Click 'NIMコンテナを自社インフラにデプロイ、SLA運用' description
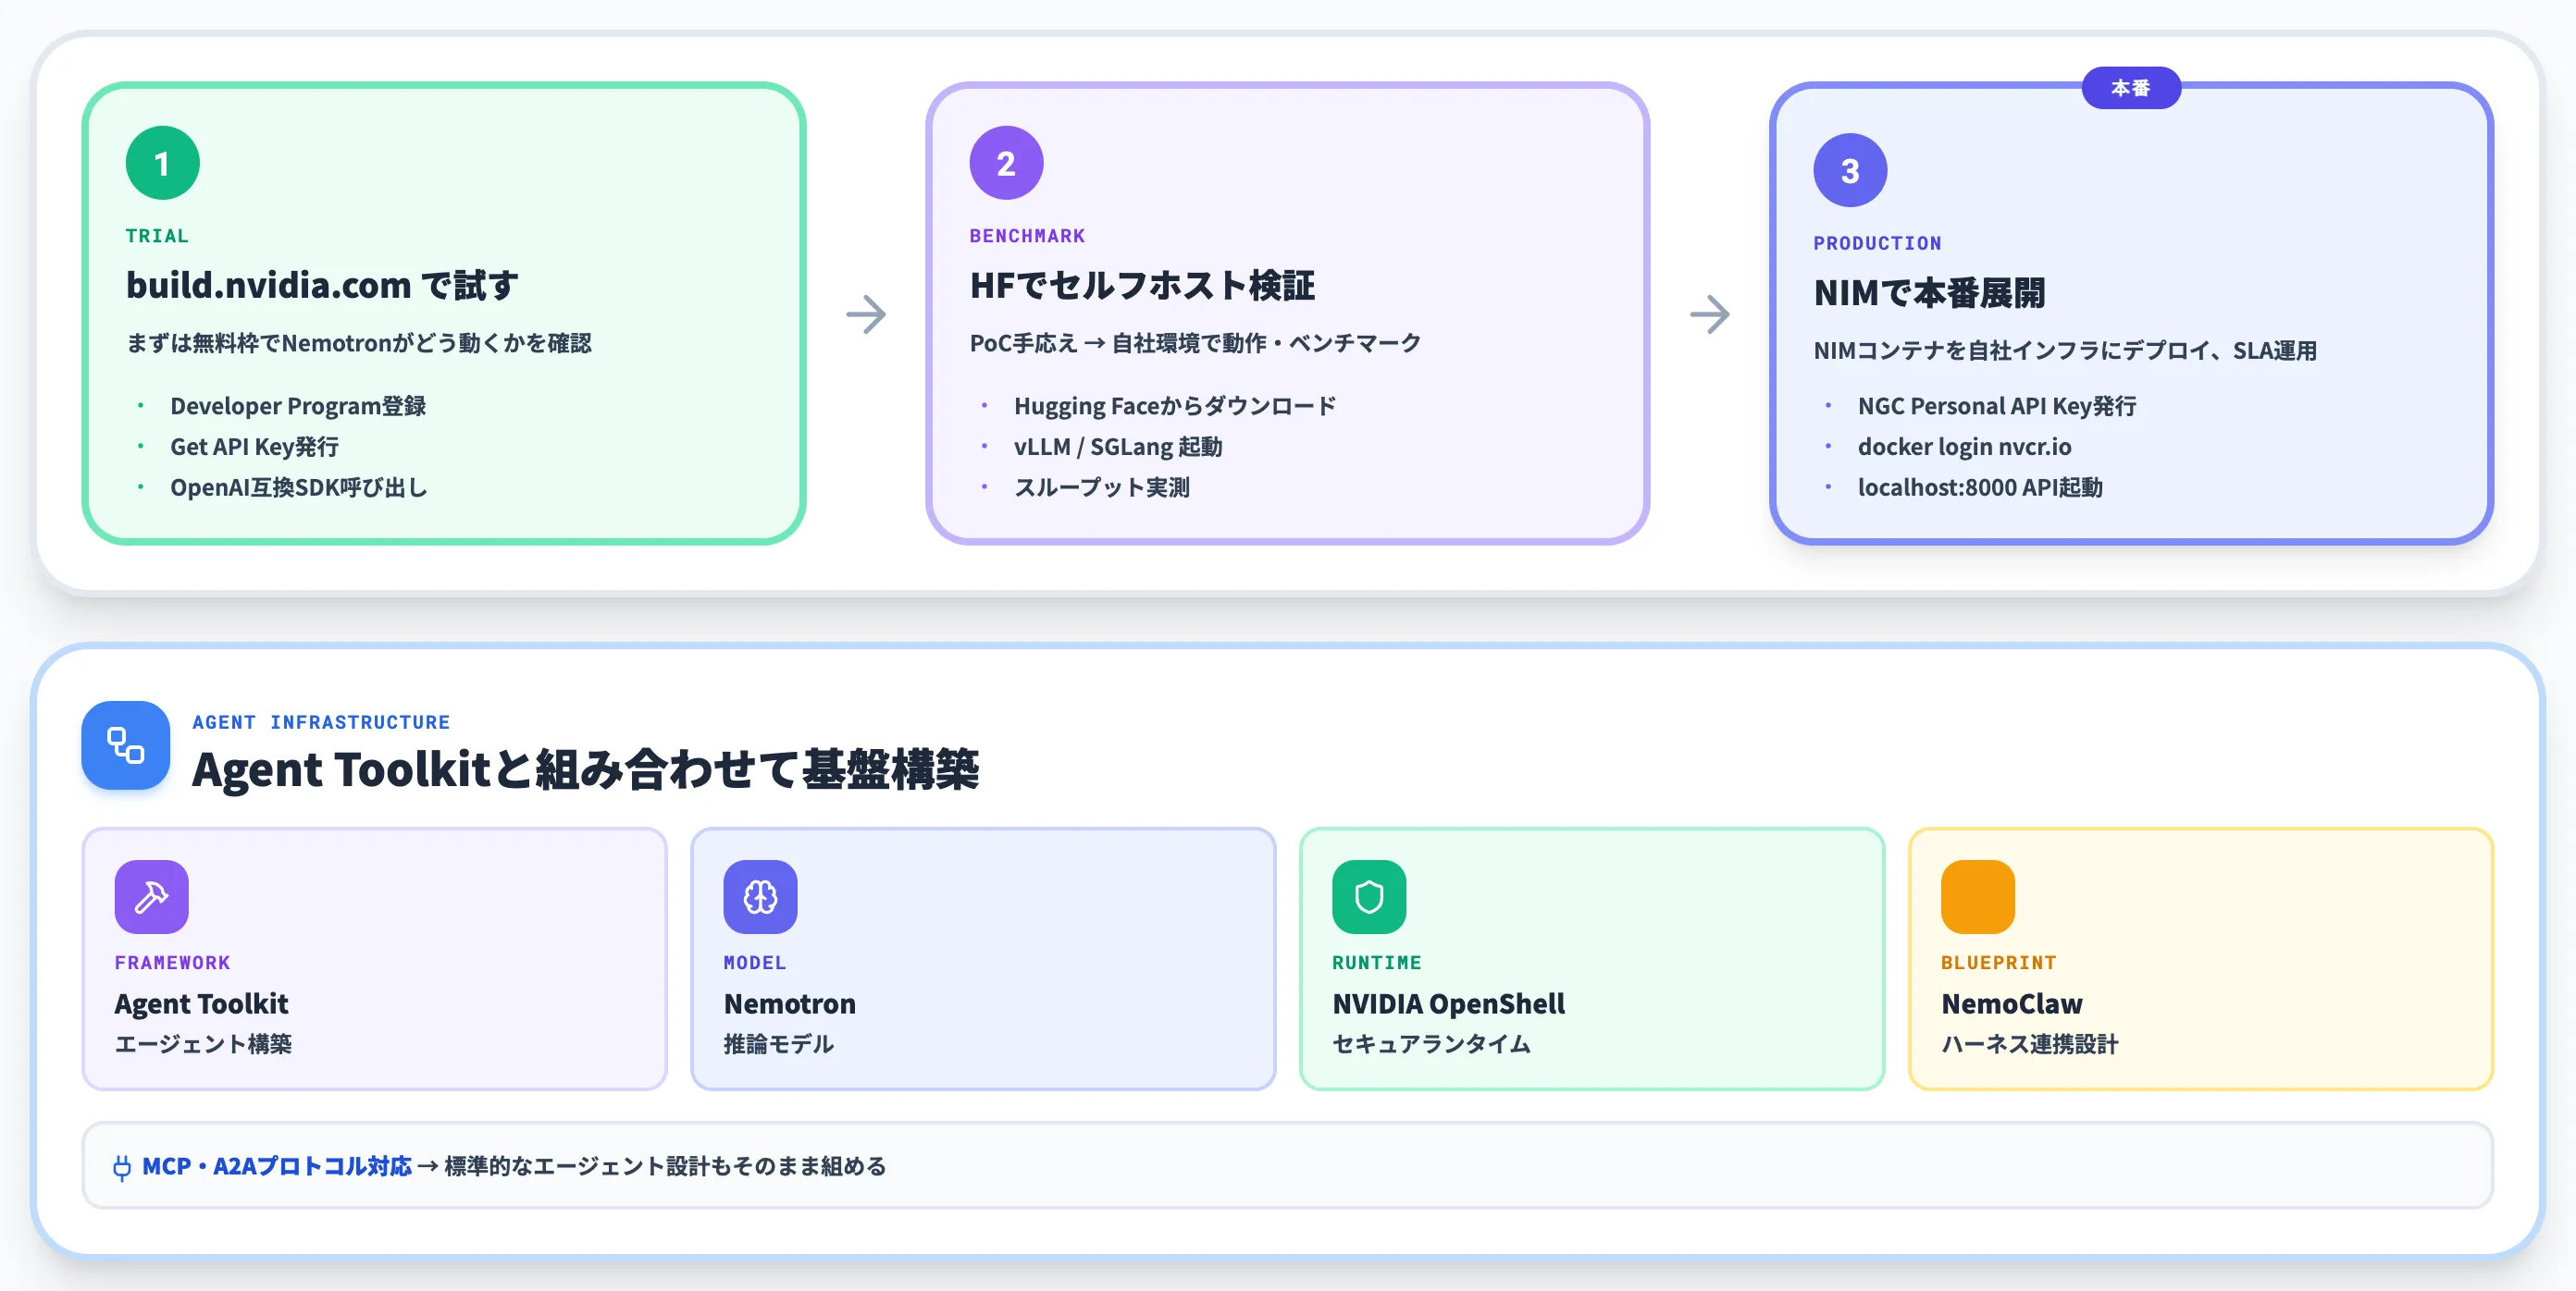Viewport: 2576px width, 1291px height. (2065, 350)
